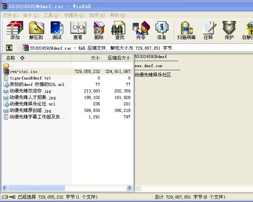Image resolution: width=253 pixels, height=202 pixels.
Task: Click tigerfans@dmxf.txt text file icon
Action: click(6, 78)
